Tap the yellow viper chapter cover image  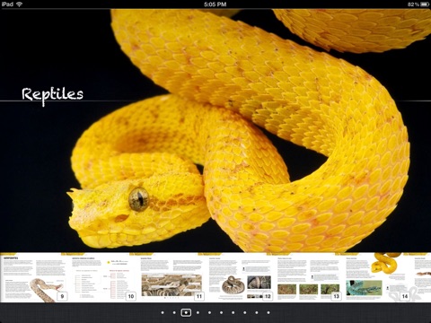tap(215, 130)
